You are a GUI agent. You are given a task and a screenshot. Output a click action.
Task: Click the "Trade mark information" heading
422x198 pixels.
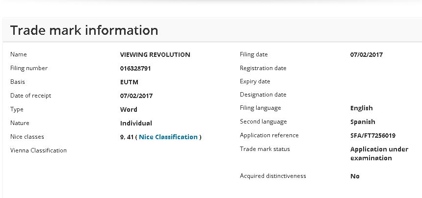tap(84, 30)
